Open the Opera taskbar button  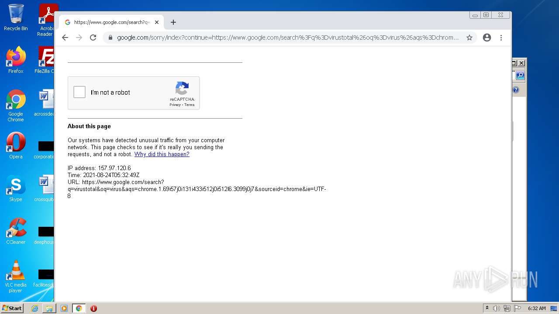tap(93, 308)
